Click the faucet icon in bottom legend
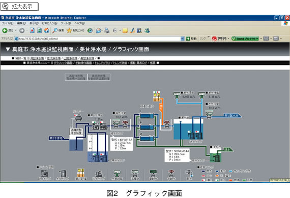 pyautogui.click(x=189, y=174)
